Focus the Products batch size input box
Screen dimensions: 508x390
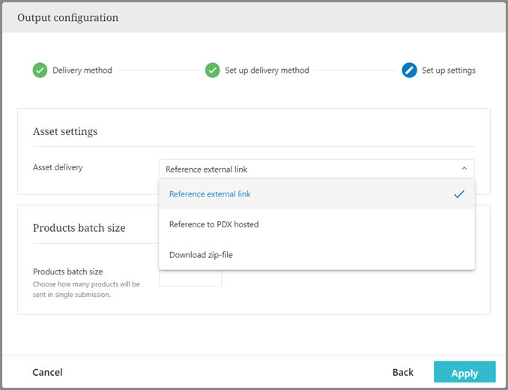(191, 278)
